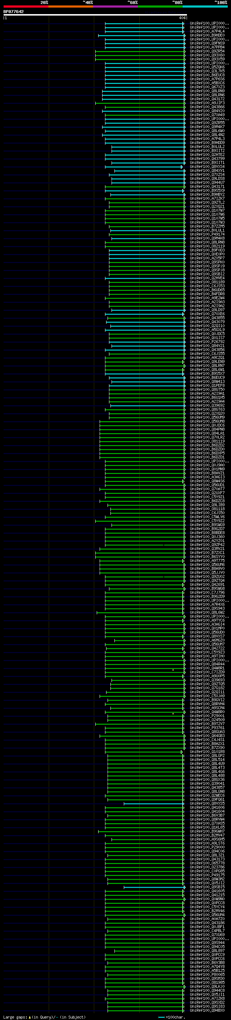Screen dimensions: 231x1020
Task: Choose hit UniRef100_Q107W7
Action: (x=207, y=210)
